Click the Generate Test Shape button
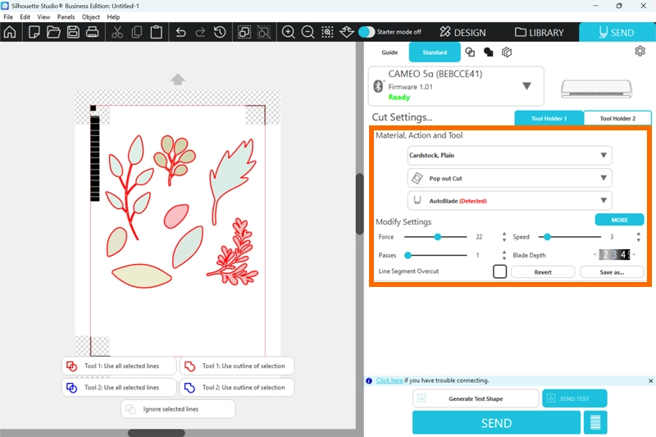This screenshot has height=437, width=656. click(476, 398)
